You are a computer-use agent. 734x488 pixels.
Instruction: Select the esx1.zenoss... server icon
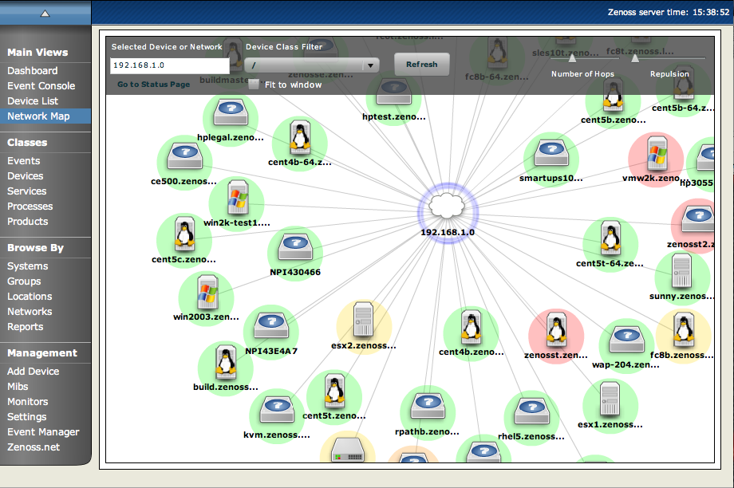[610, 399]
